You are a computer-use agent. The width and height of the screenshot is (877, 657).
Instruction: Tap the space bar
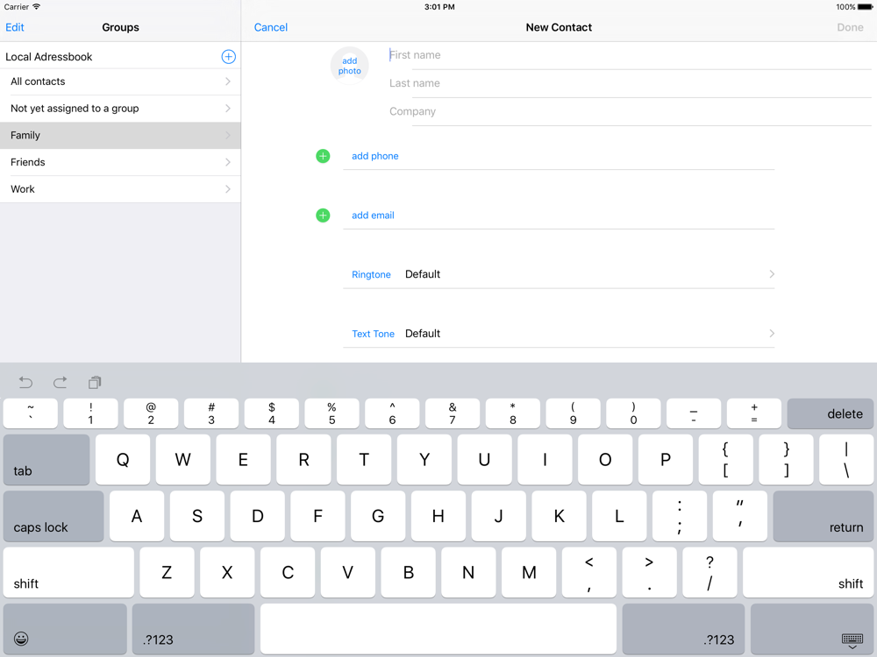438,628
